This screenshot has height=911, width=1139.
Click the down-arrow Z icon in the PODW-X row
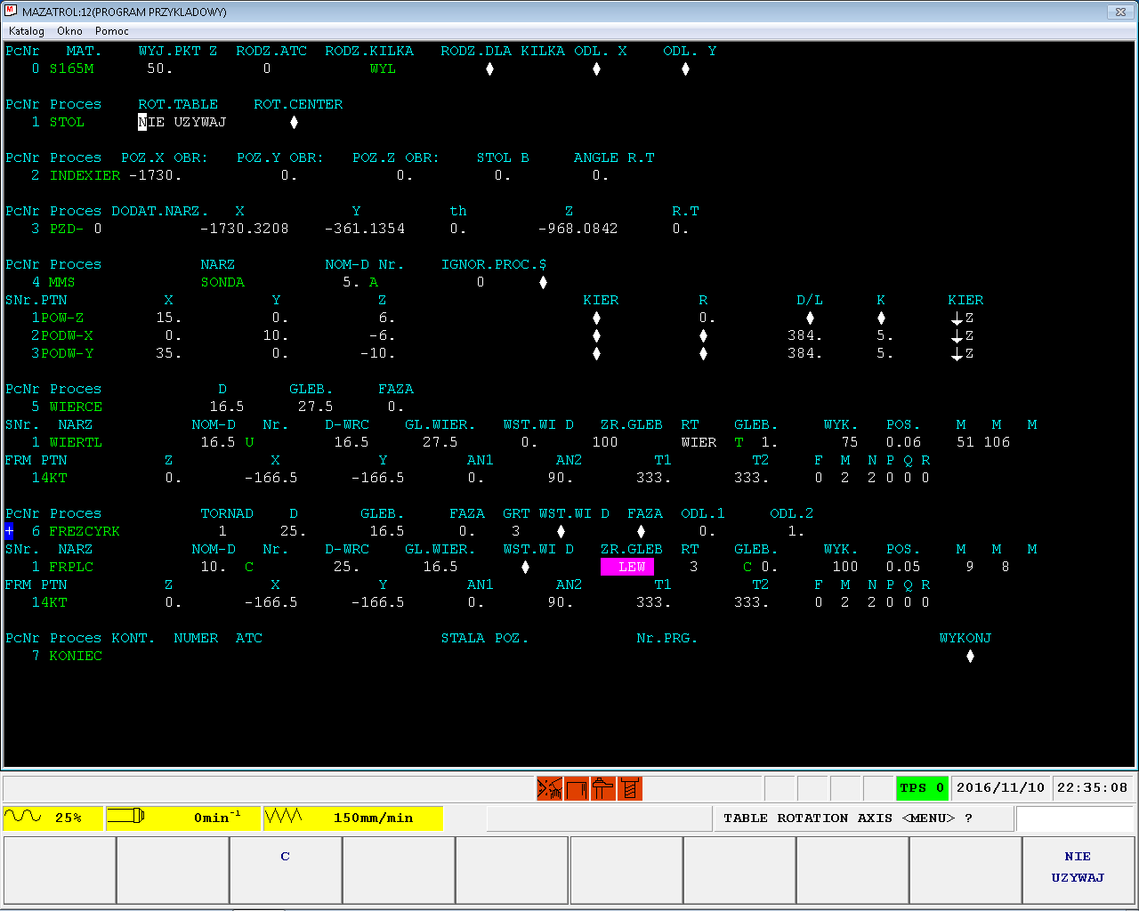962,335
